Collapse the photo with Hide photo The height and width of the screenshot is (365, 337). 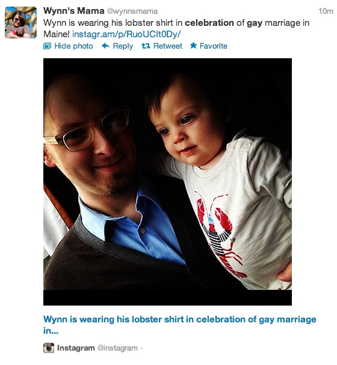pyautogui.click(x=68, y=46)
